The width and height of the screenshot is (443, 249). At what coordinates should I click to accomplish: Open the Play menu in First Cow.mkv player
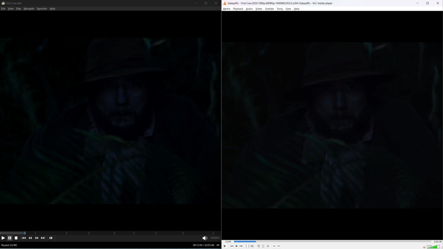pos(19,9)
